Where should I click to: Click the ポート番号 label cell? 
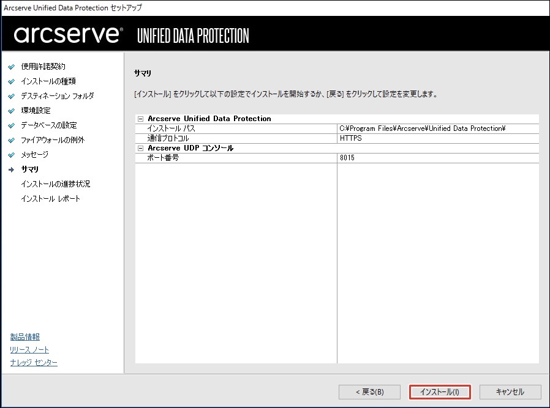point(236,158)
